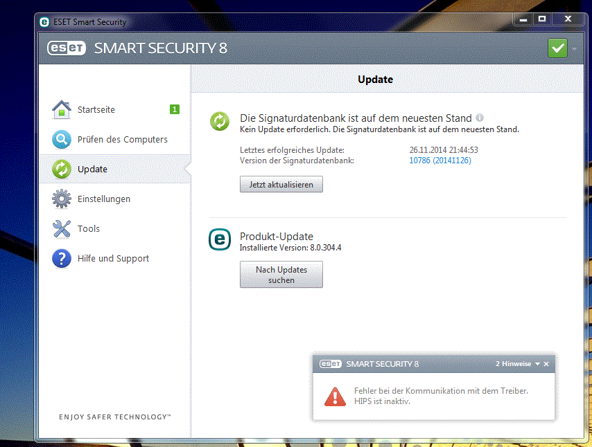This screenshot has height=447, width=592.
Task: Open the Hilfe und Support section
Action: point(113,259)
